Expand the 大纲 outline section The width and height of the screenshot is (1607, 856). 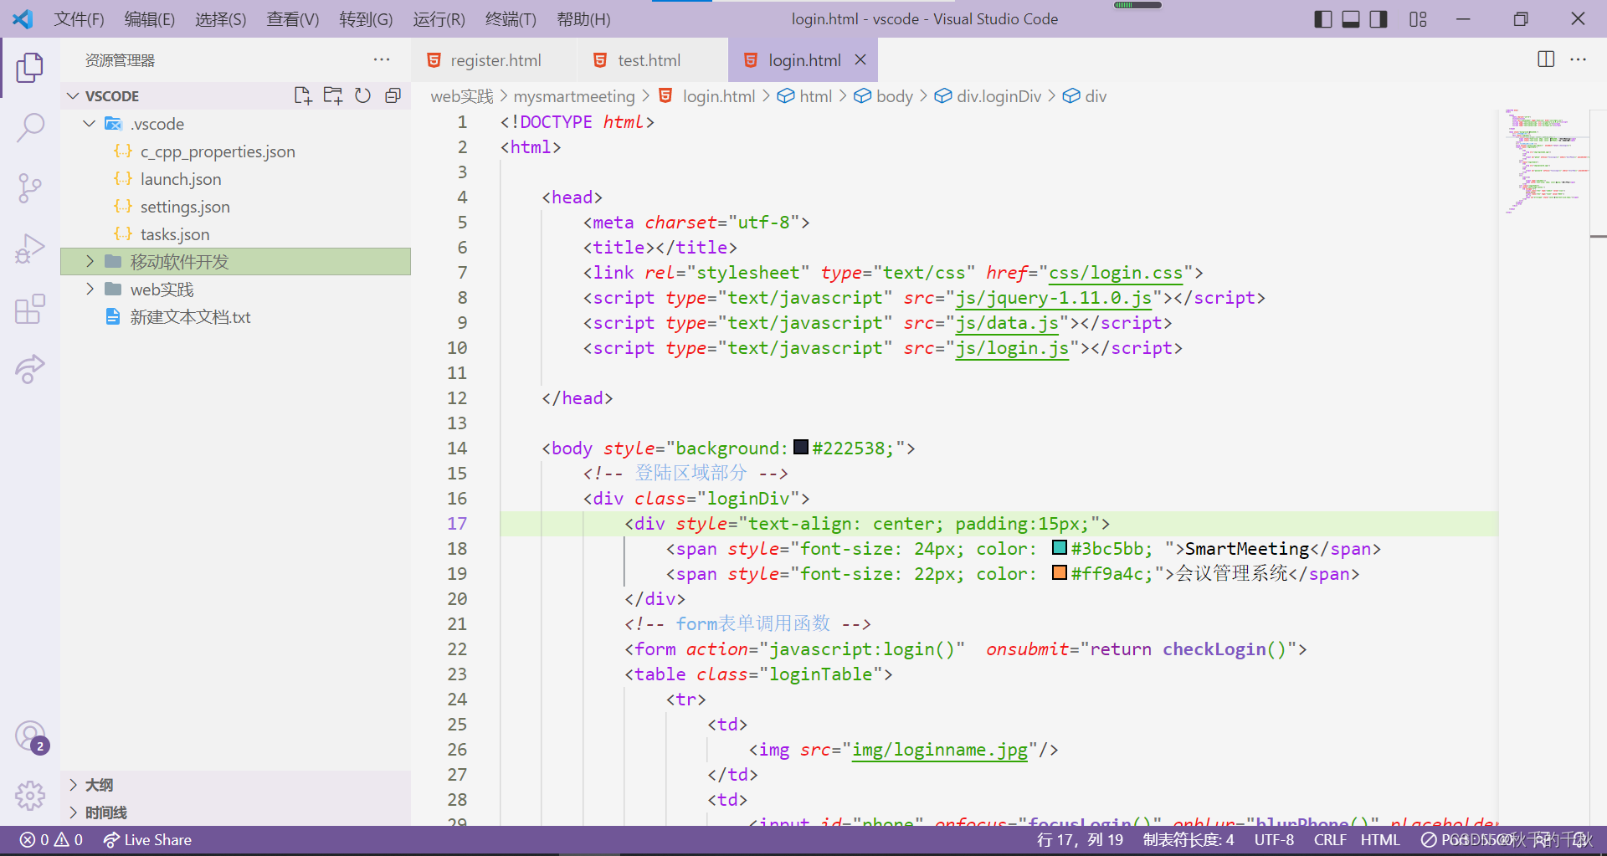coord(235,785)
